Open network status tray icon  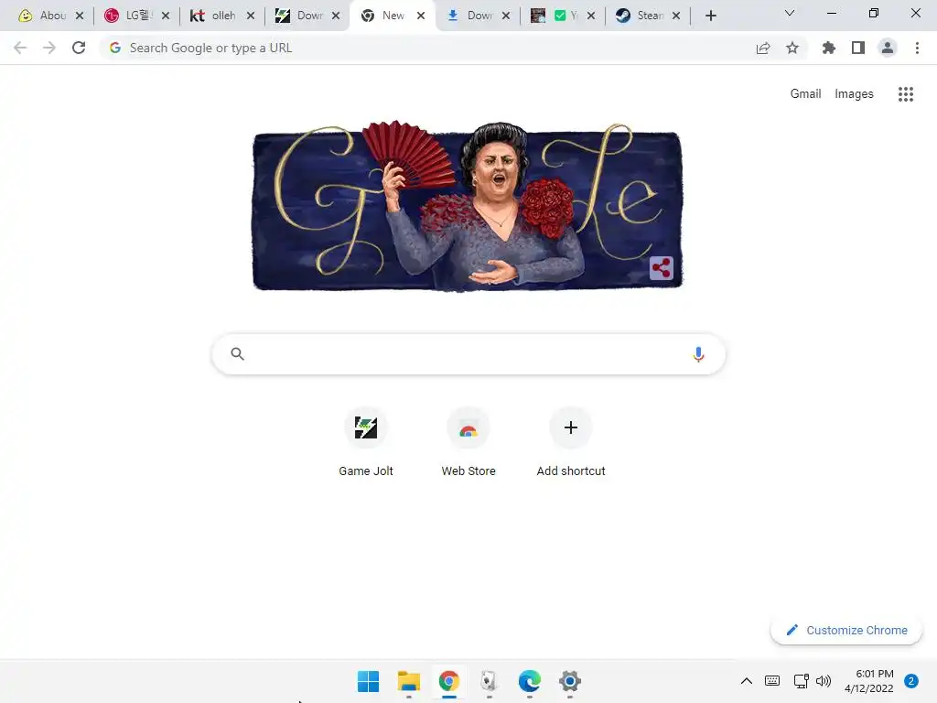[801, 681]
